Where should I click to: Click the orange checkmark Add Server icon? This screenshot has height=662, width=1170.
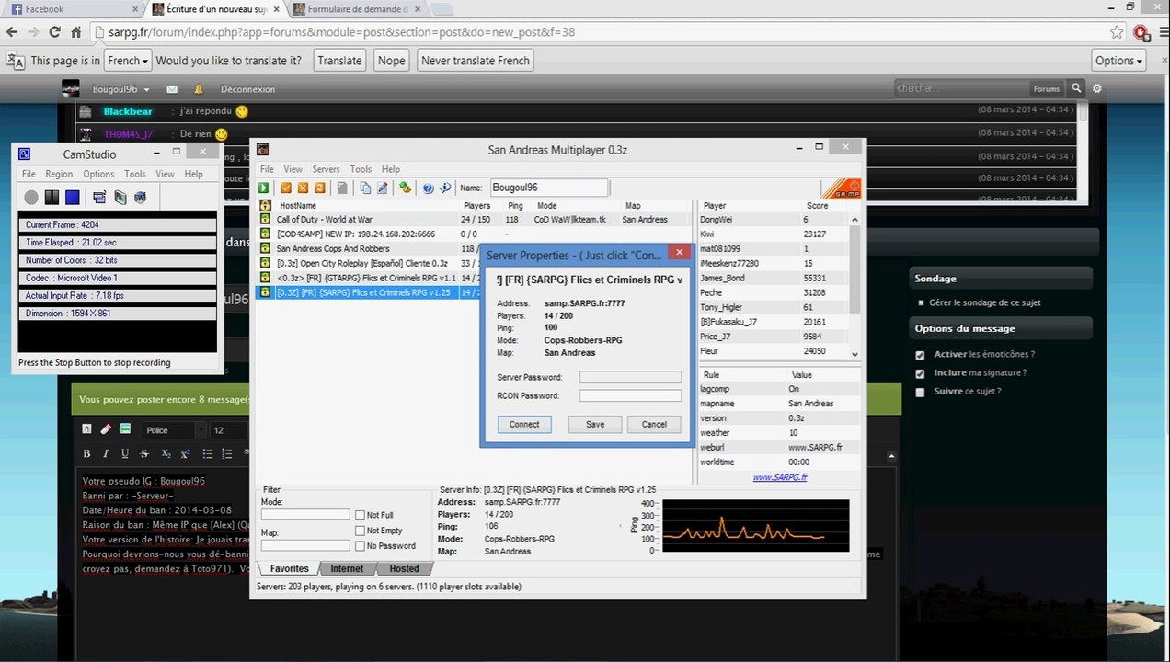pyautogui.click(x=286, y=188)
